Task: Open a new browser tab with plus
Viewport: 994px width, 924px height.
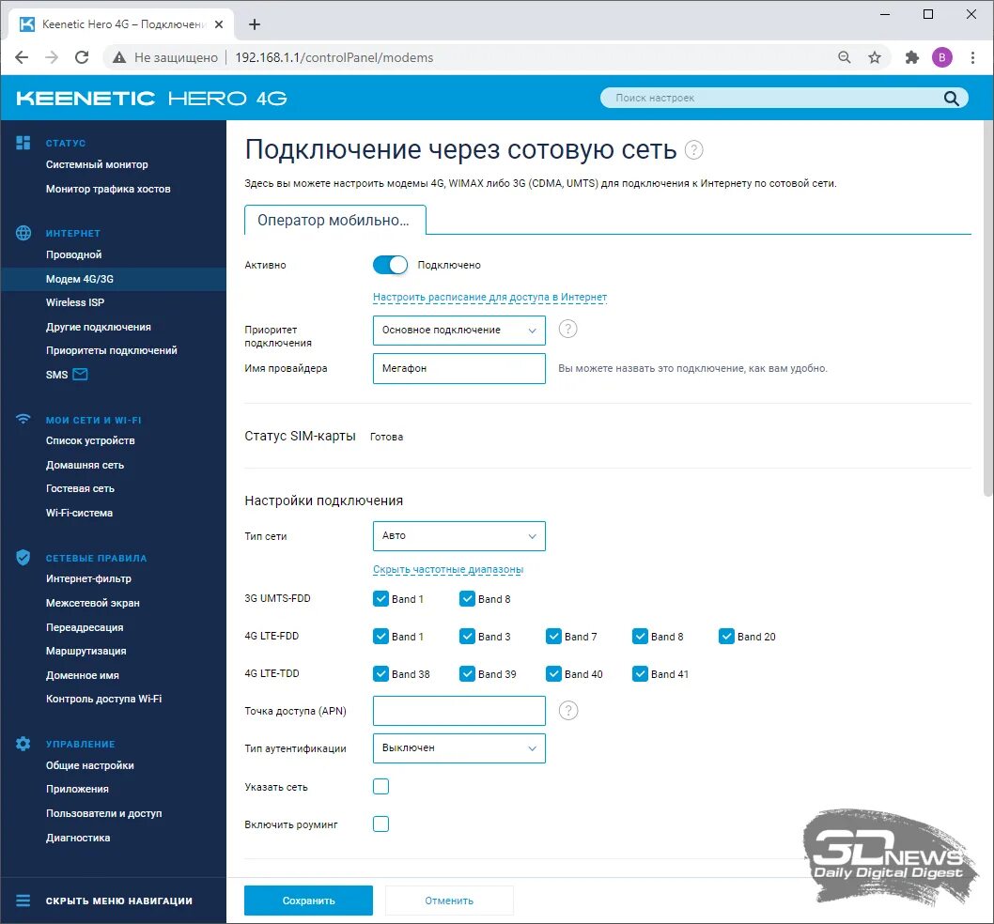Action: [x=255, y=24]
